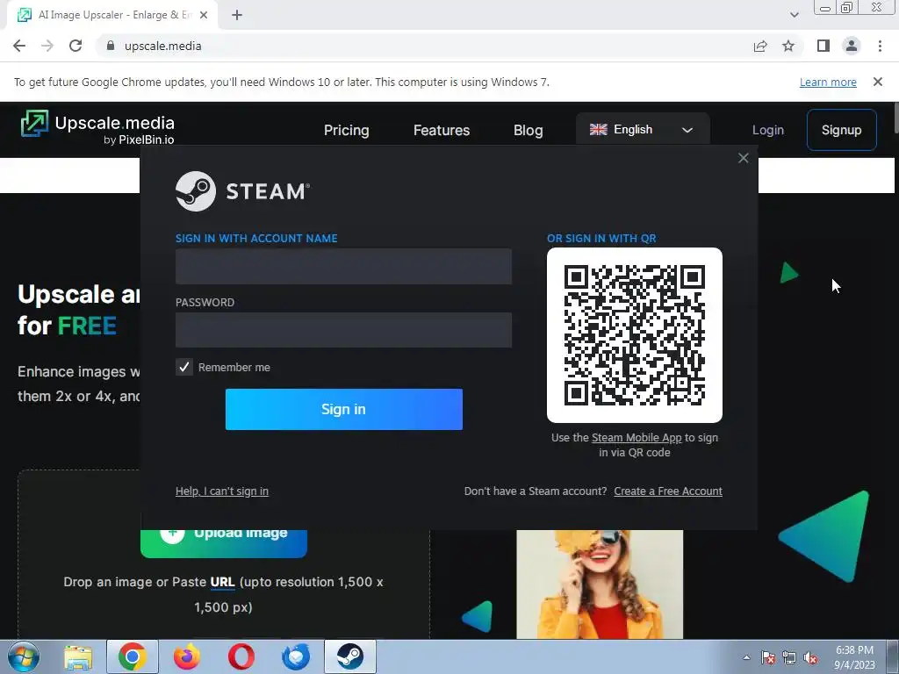Open the Pricing page
The height and width of the screenshot is (674, 899).
346,130
